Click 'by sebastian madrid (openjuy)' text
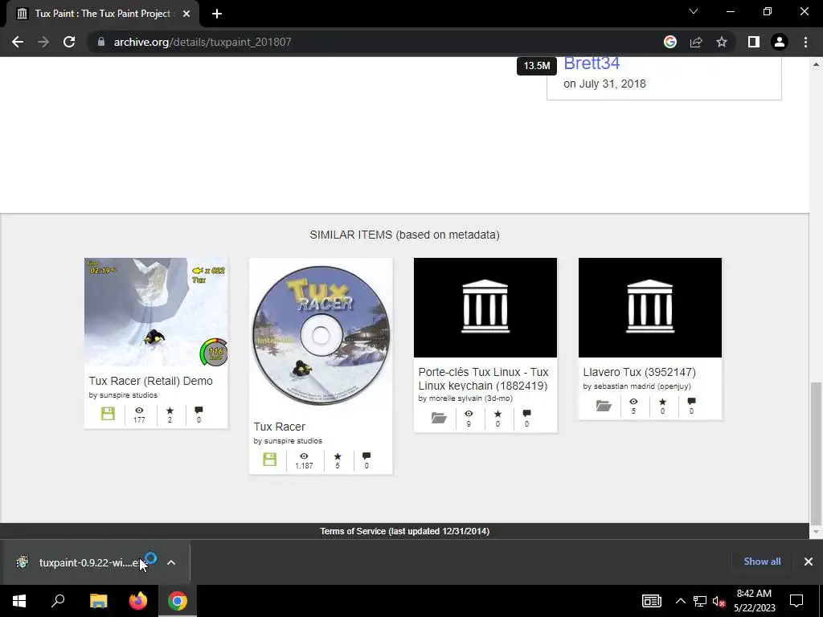823x617 pixels. point(637,386)
